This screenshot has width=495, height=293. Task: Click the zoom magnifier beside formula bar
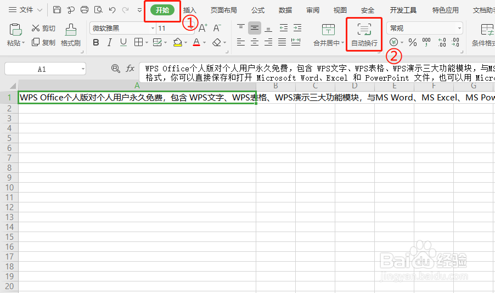click(x=116, y=68)
